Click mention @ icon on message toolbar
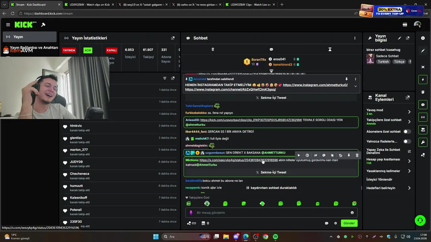The height and width of the screenshot is (242, 431). (324, 155)
